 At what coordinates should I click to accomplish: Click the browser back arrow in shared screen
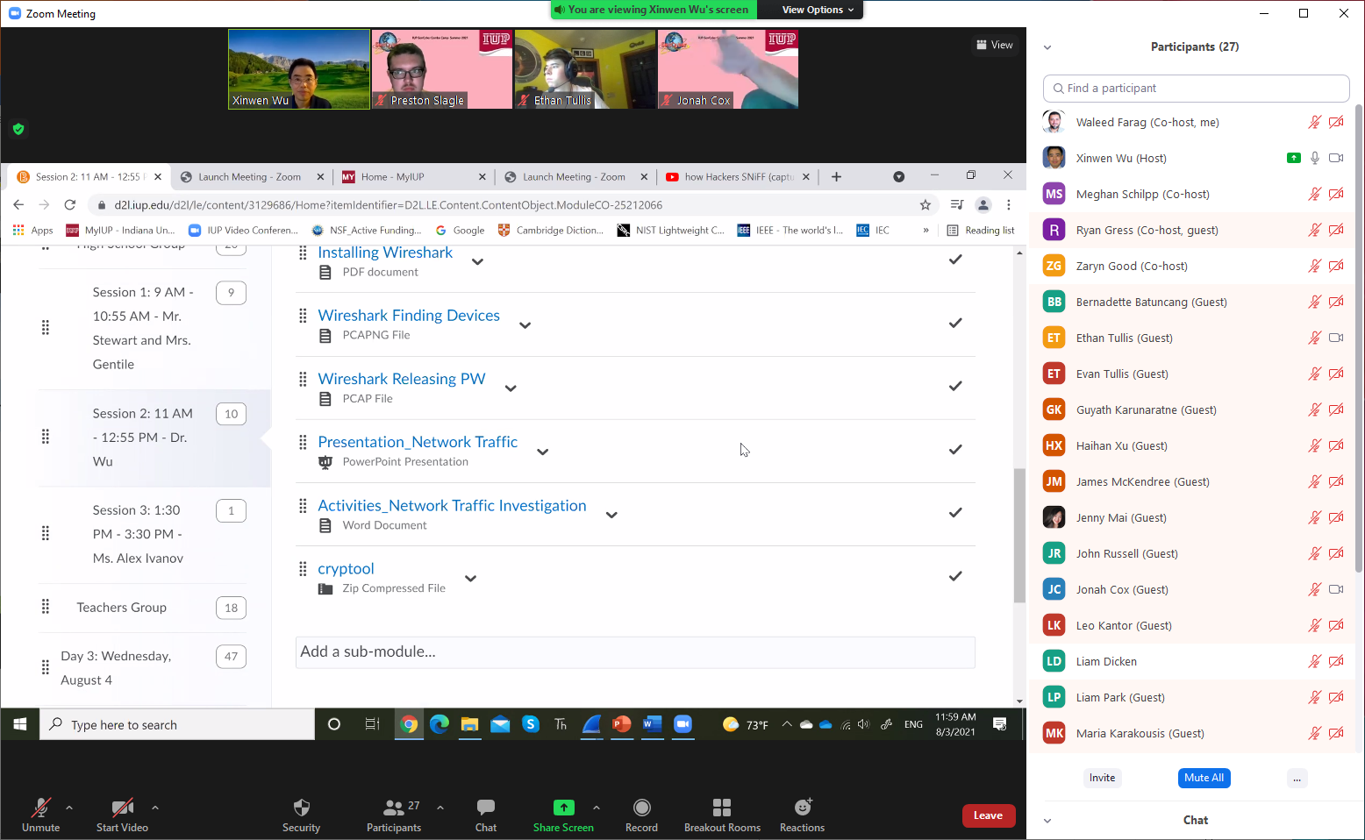coord(18,204)
